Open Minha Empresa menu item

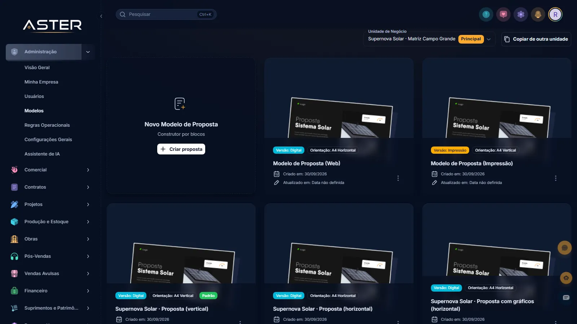(x=41, y=82)
